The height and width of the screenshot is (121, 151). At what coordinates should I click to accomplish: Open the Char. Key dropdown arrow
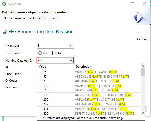point(71,46)
